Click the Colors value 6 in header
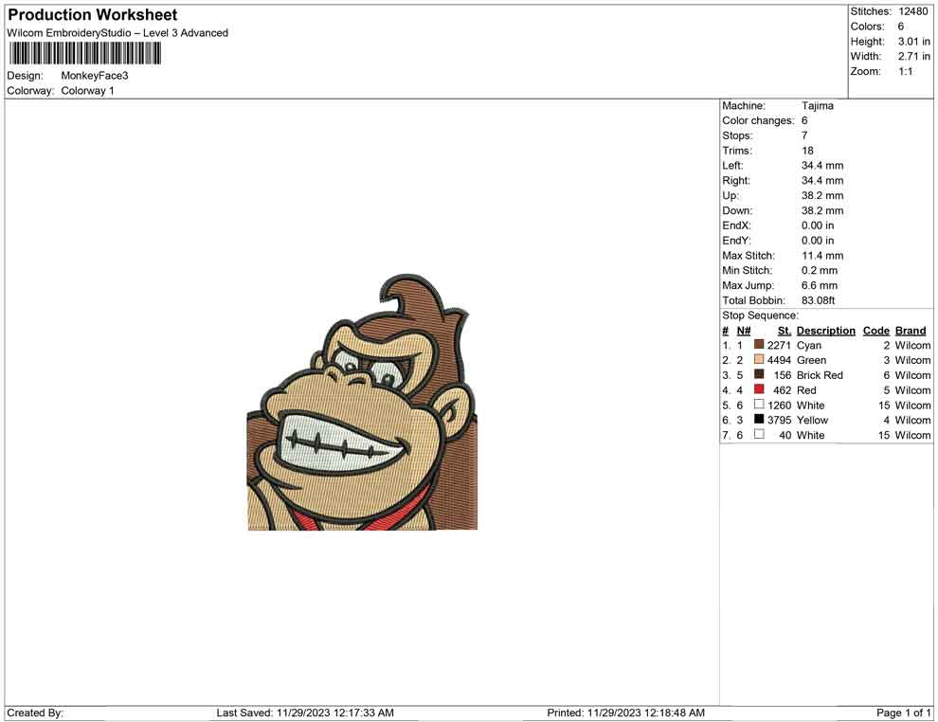Image resolution: width=938 pixels, height=722 pixels. click(900, 27)
